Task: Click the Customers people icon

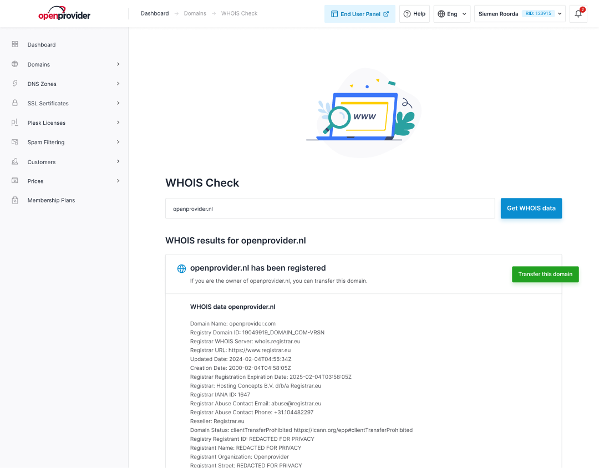Action: [15, 161]
